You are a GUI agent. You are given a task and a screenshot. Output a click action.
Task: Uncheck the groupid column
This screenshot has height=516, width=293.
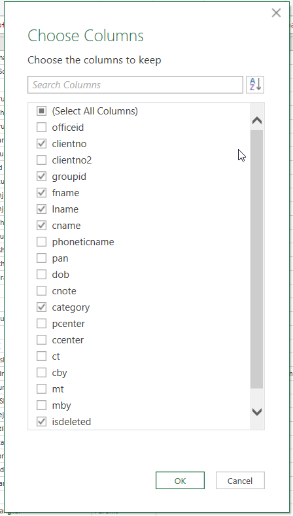(x=41, y=177)
